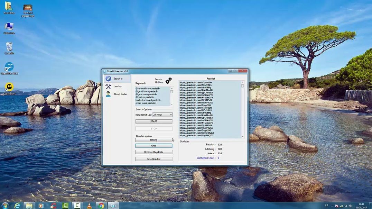
Task: Launch CCleaner from the taskbar
Action: [x=53, y=206]
